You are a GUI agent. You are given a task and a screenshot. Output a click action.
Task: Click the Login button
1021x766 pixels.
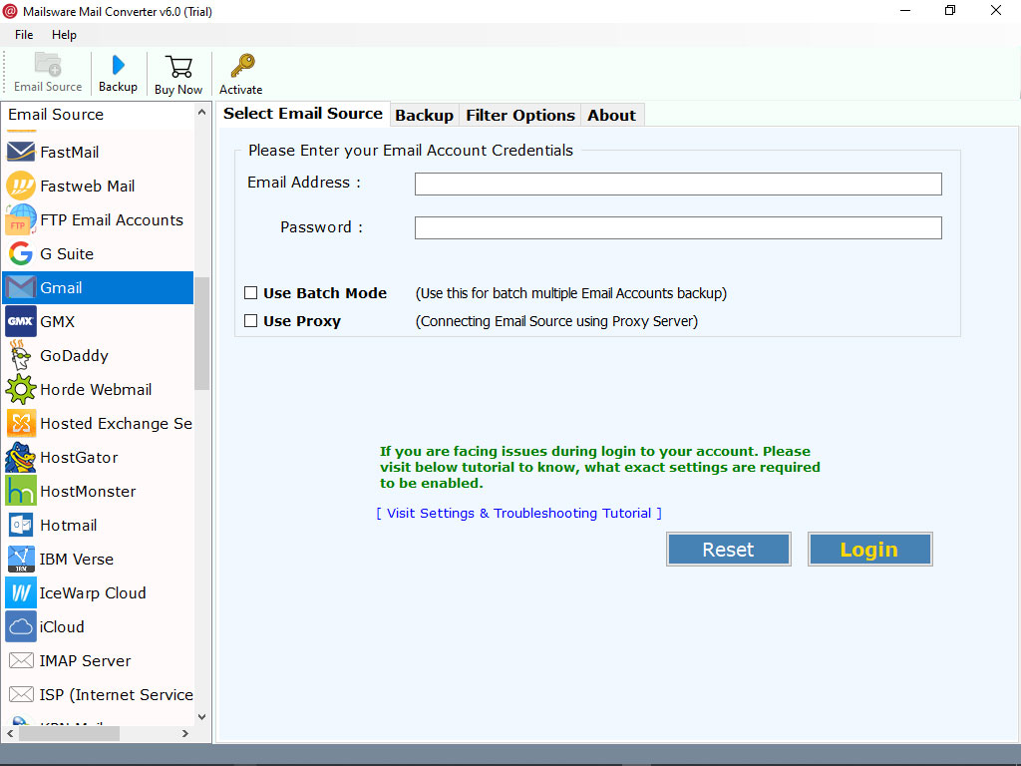[869, 550]
